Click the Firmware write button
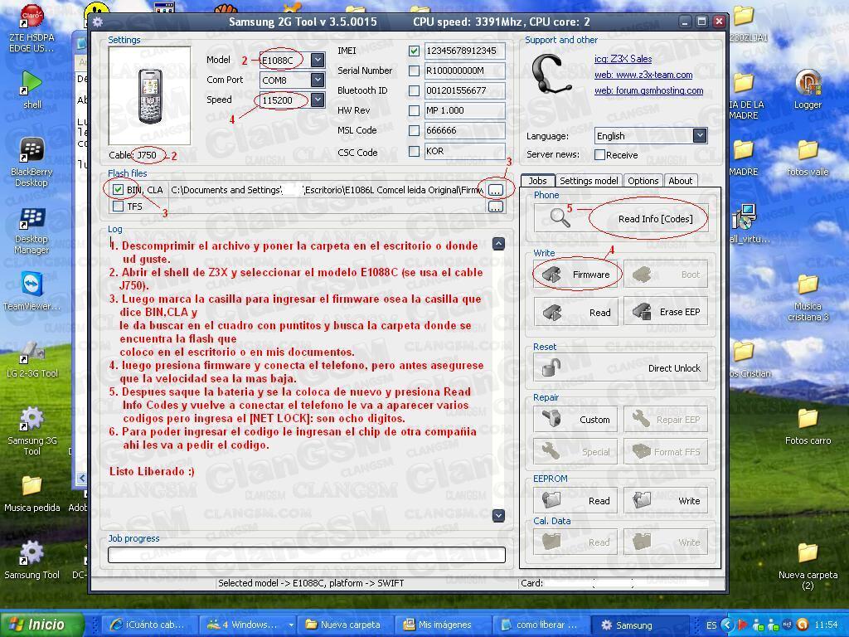The height and width of the screenshot is (637, 849). click(575, 275)
